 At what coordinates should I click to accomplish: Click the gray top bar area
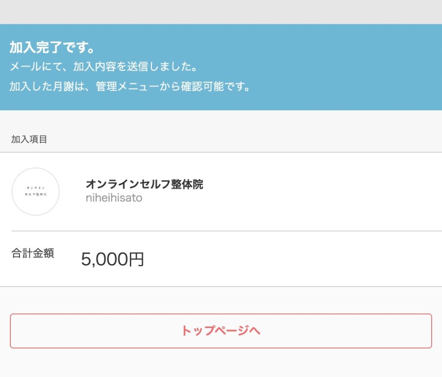221,12
